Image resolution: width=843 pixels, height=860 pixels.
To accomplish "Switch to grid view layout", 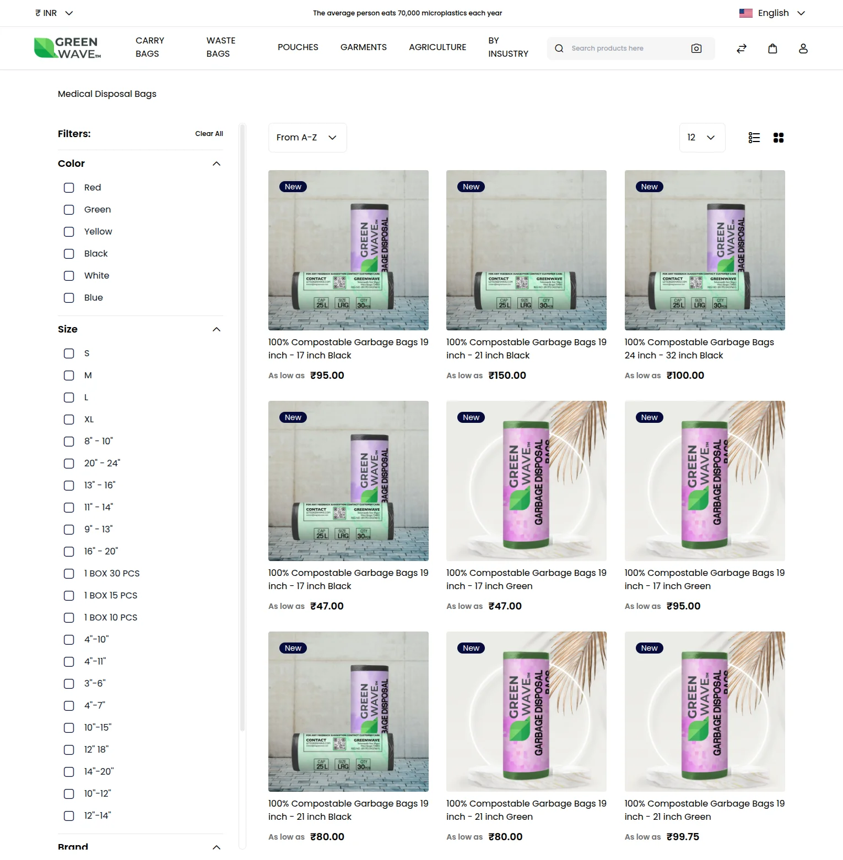I will click(778, 138).
